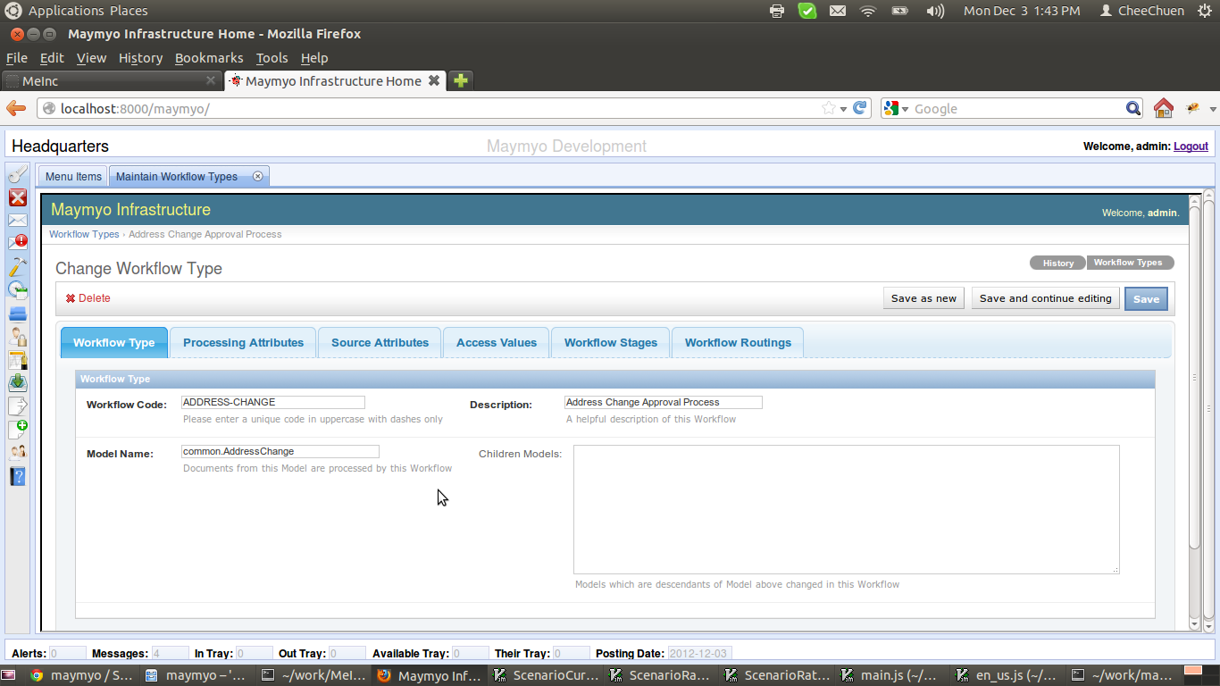Open the user-with-padlock icon in sidebar
The width and height of the screenshot is (1220, 686).
pyautogui.click(x=17, y=337)
